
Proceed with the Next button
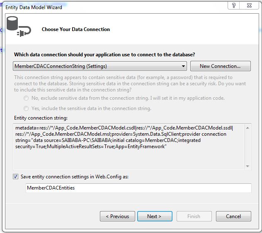pyautogui.click(x=154, y=216)
